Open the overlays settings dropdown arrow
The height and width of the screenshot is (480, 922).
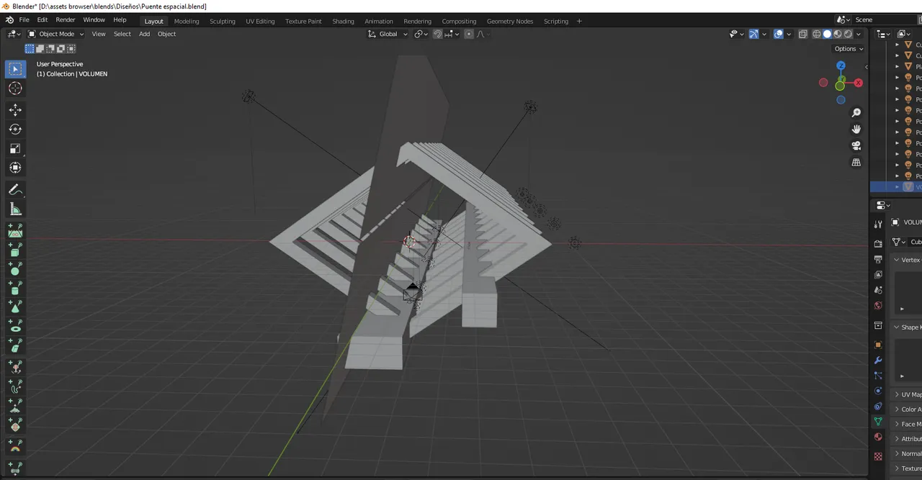(789, 34)
